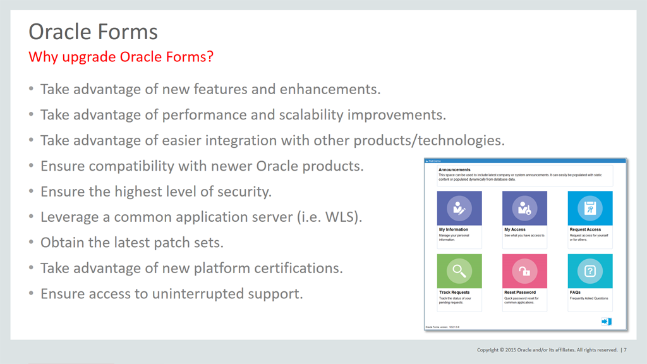Click the copyright notice in the footer
The image size is (647, 364).
(x=547, y=349)
